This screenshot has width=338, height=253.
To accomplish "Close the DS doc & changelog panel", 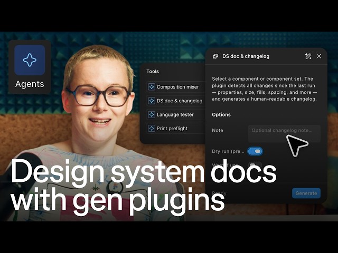I will (x=319, y=56).
